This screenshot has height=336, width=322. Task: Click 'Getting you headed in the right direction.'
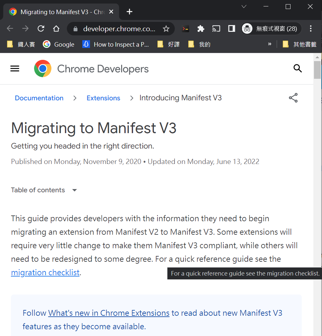(x=83, y=146)
